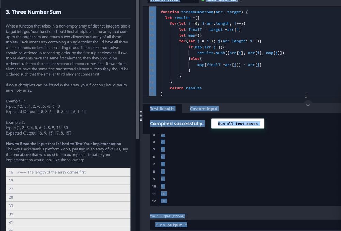The image size is (341, 231).
Task: Click the 'Compiled successfully.' message
Action: [177, 124]
